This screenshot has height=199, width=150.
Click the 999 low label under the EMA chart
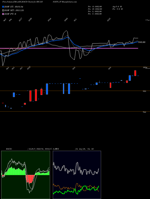[x=110, y=68]
